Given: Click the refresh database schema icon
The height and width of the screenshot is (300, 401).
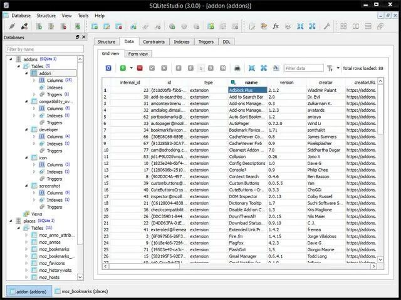Looking at the screenshot, I should click(78, 26).
